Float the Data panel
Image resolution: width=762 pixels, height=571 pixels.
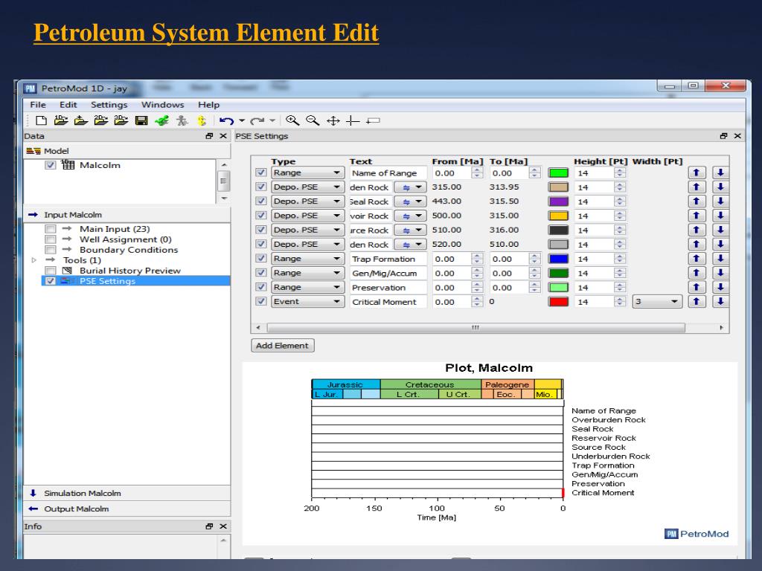[209, 136]
